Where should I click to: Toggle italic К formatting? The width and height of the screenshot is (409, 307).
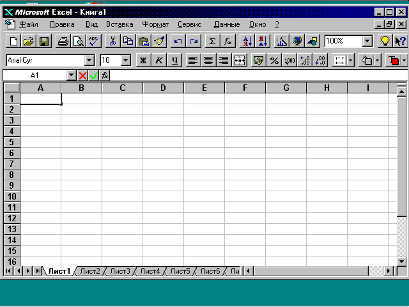pos(159,61)
